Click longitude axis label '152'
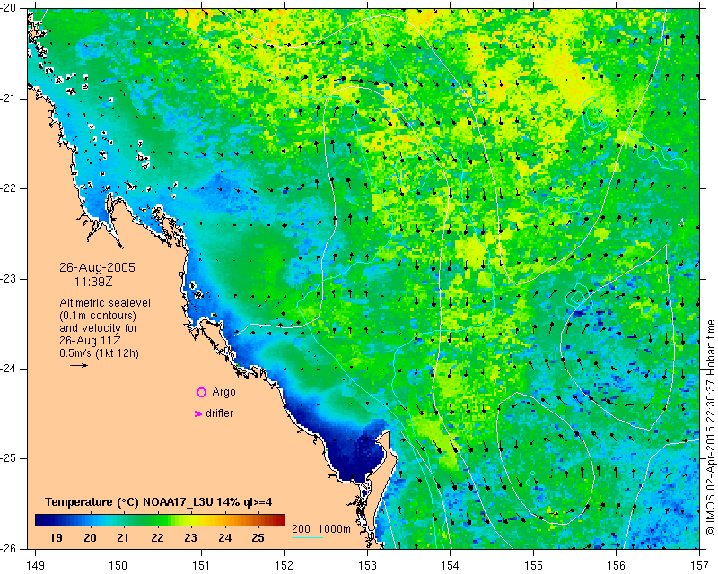This screenshot has height=574, width=718. click(285, 566)
